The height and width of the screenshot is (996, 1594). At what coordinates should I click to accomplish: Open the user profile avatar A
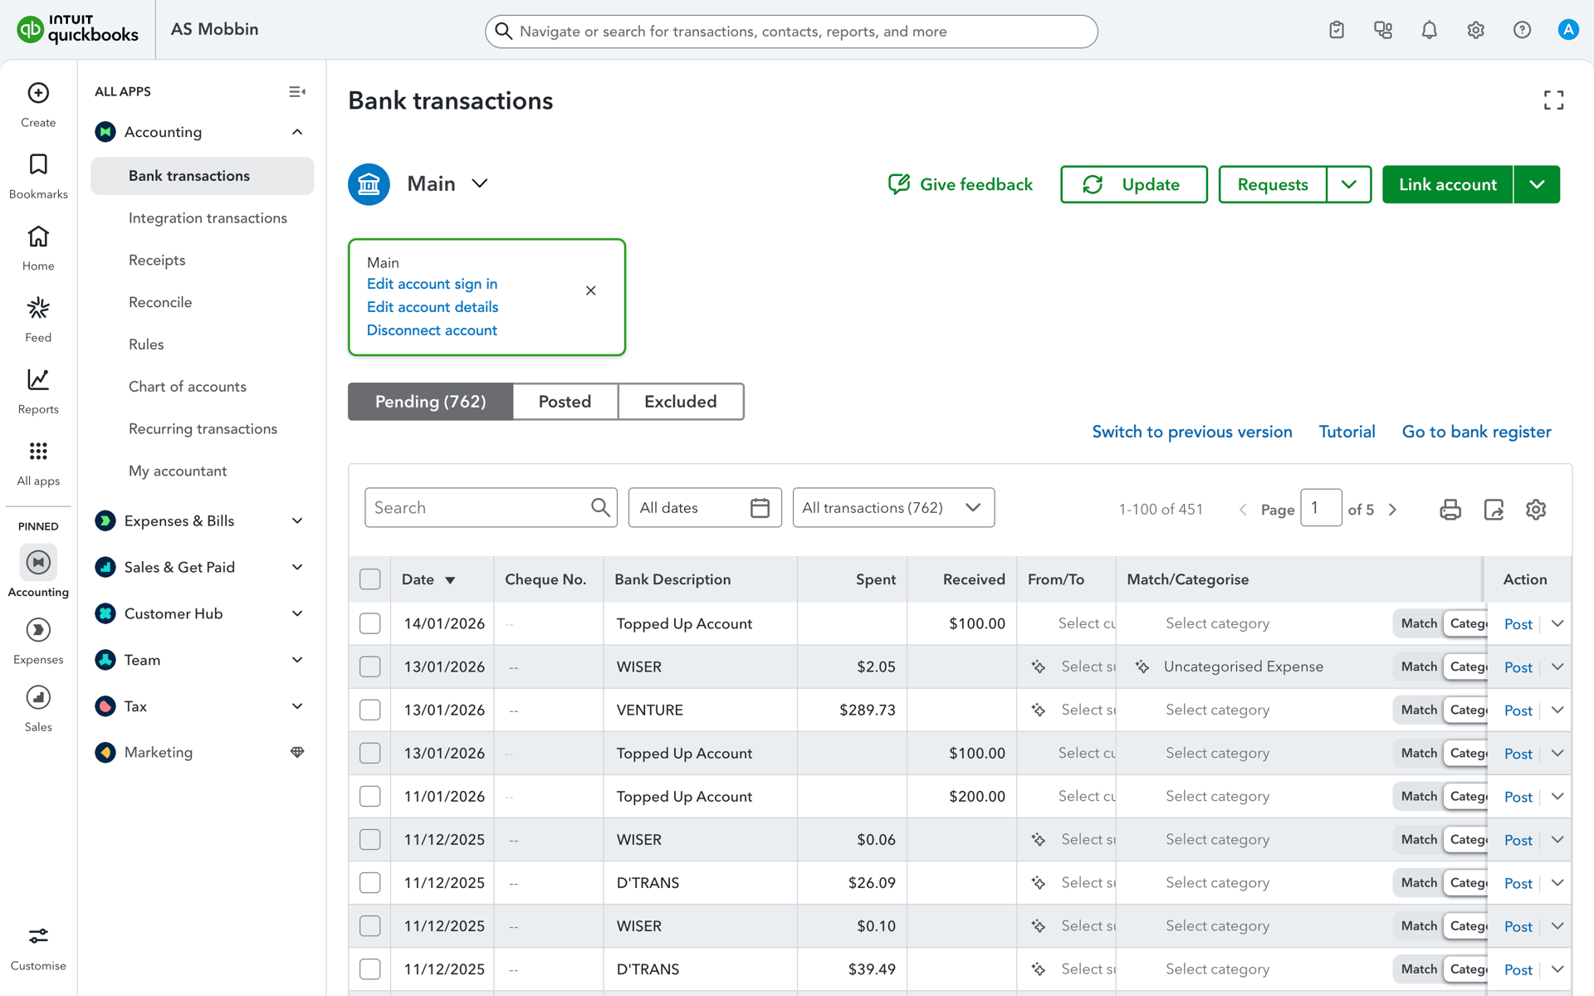tap(1568, 30)
